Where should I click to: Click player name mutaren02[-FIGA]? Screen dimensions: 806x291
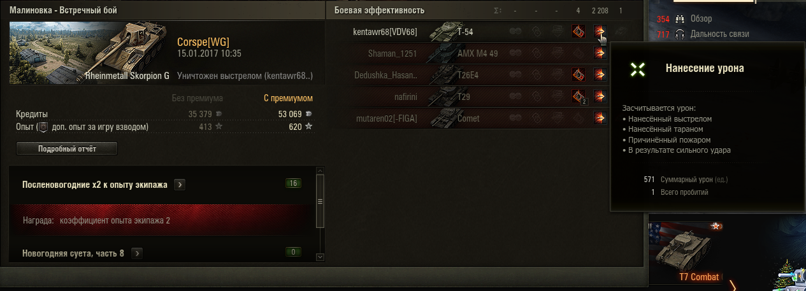coord(387,118)
